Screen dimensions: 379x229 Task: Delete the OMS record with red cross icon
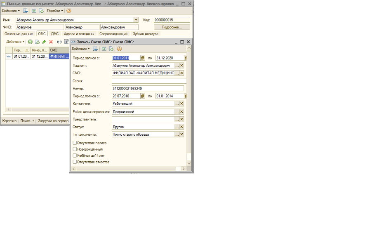pyautogui.click(x=51, y=42)
